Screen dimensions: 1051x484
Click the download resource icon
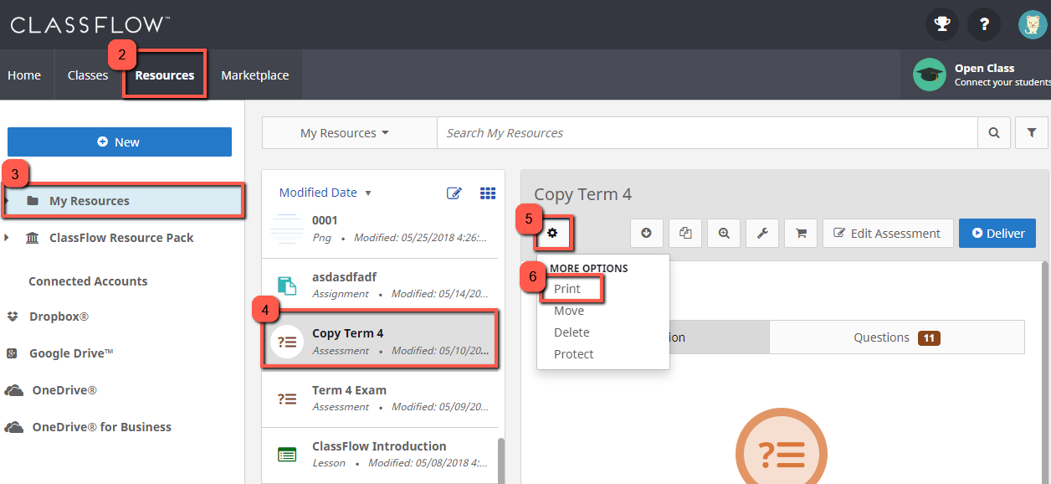click(x=646, y=233)
